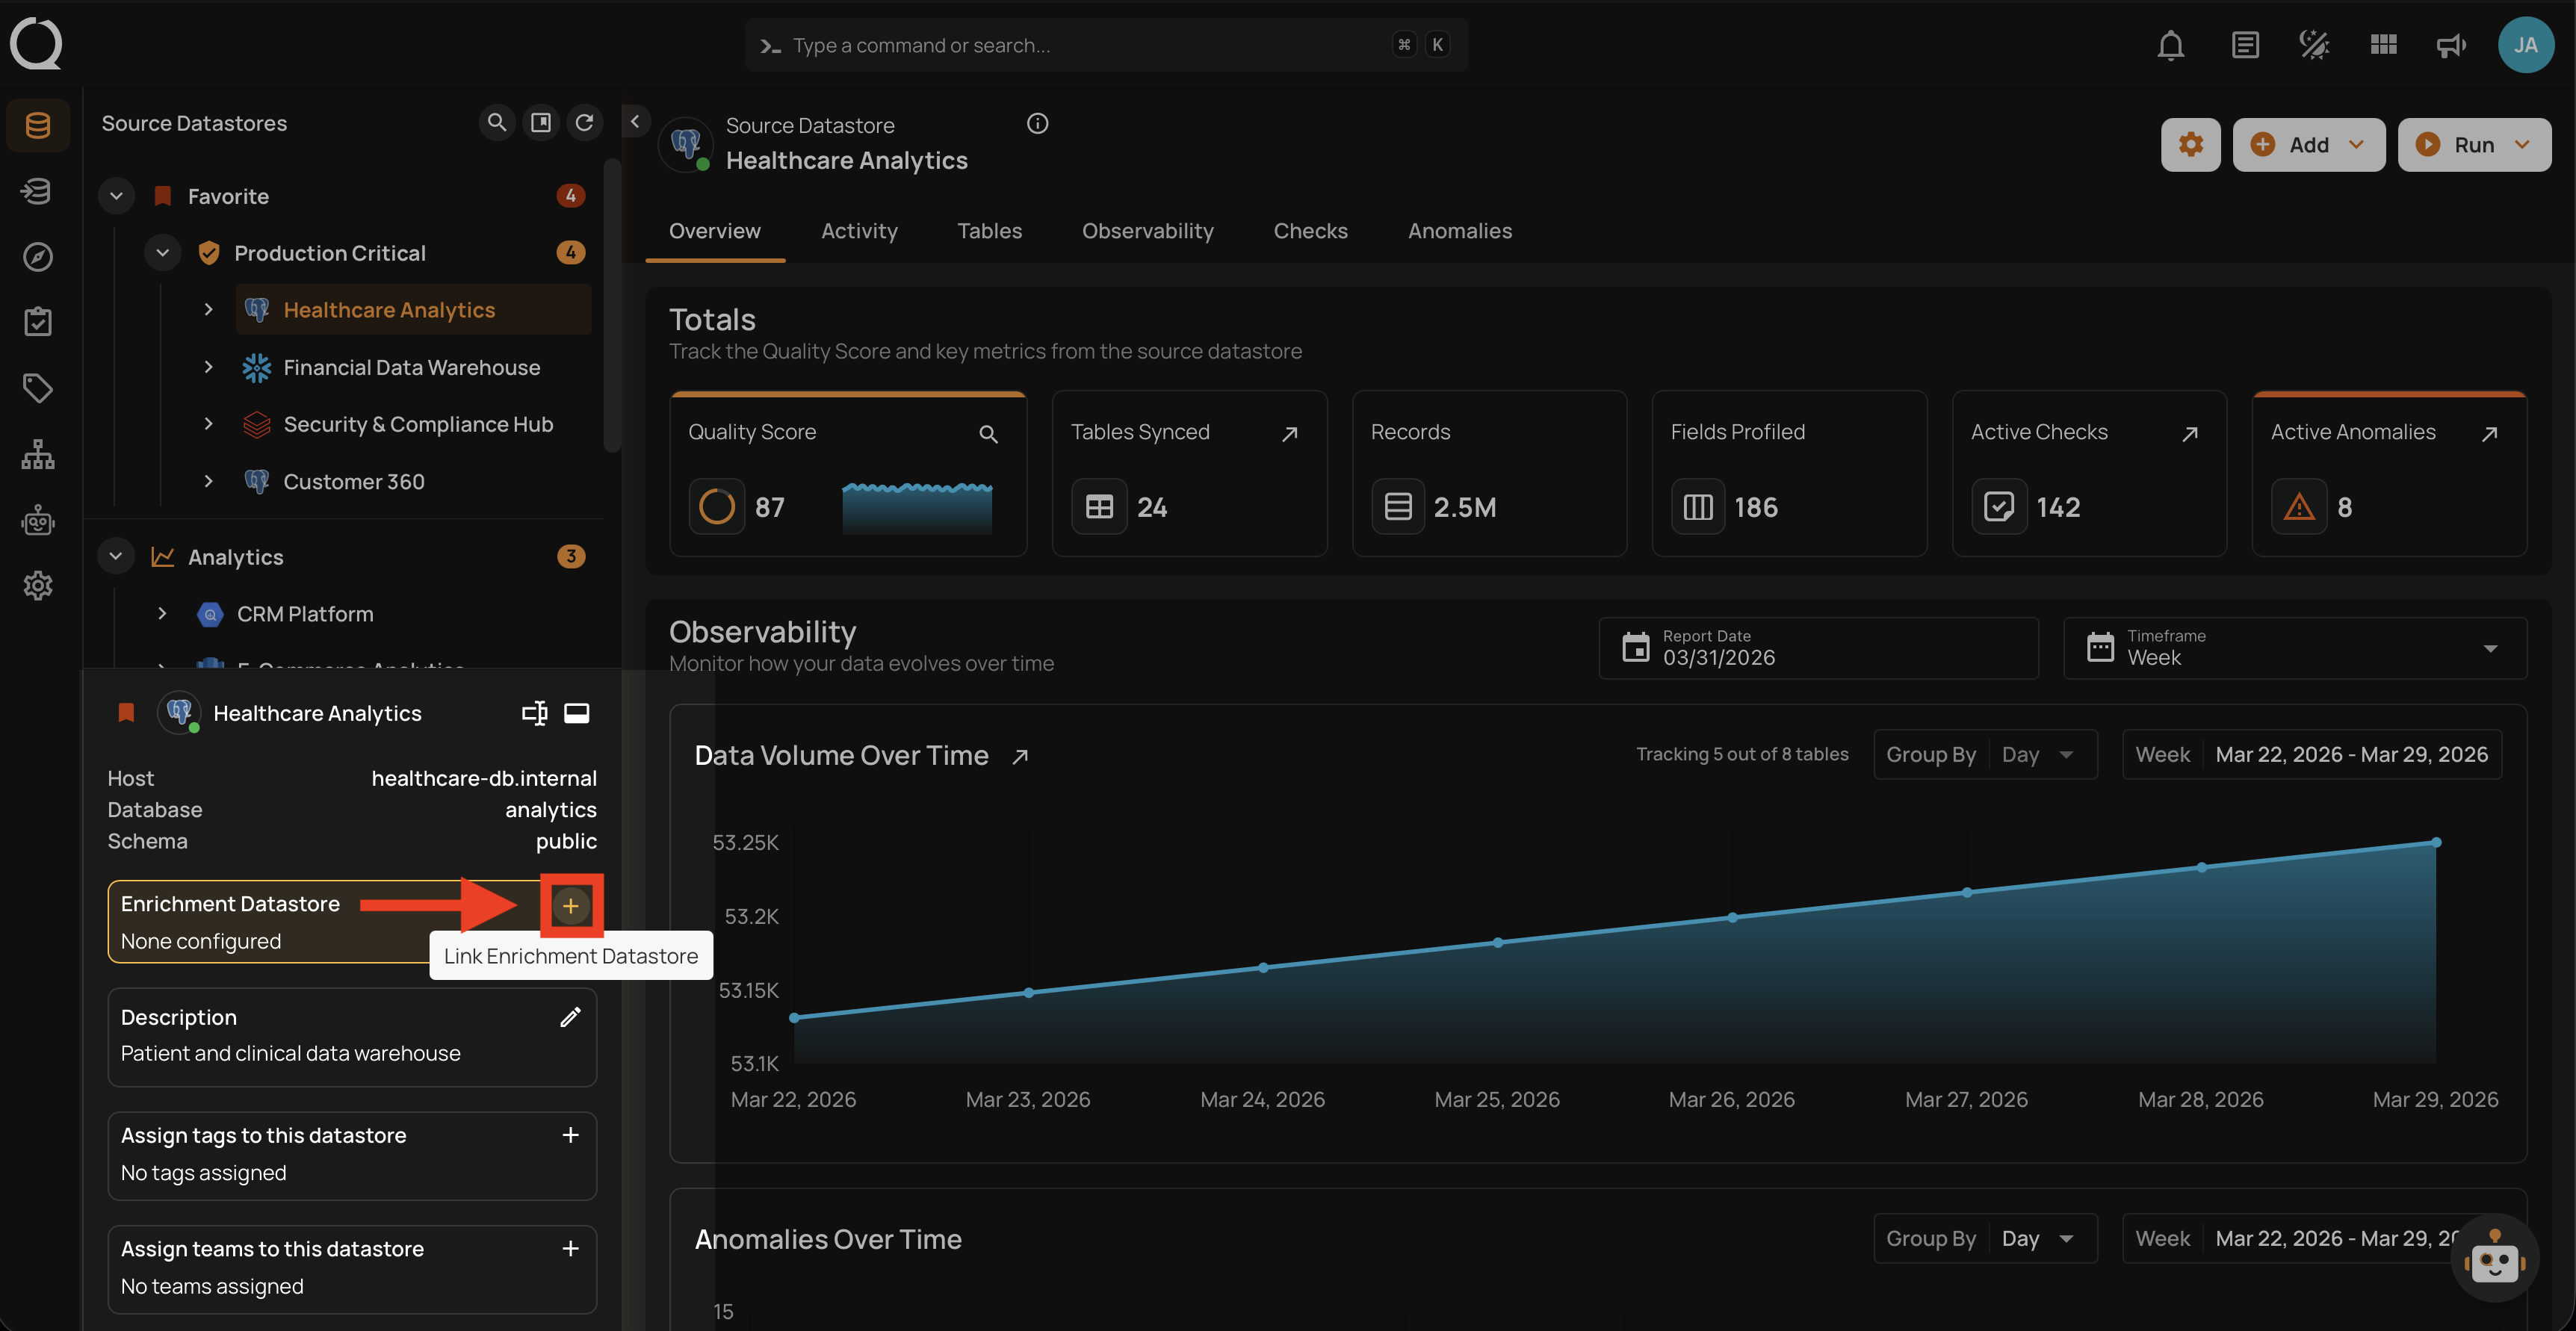Open CRM Platform datastore
This screenshot has width=2576, height=1331.
305,613
